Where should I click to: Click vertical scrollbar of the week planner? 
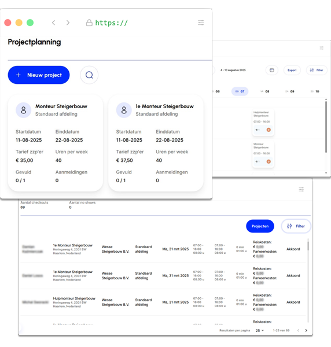coord(326,127)
